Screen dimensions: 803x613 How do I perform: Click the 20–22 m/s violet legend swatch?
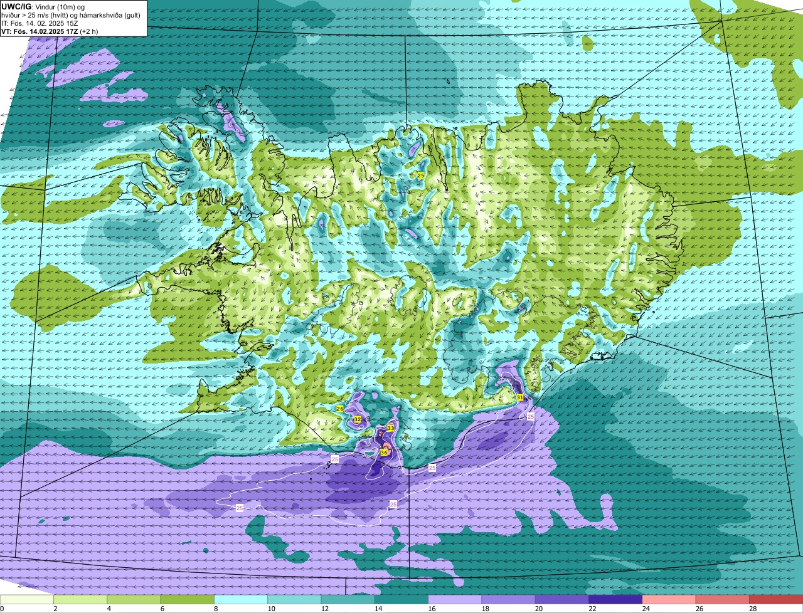click(x=562, y=599)
